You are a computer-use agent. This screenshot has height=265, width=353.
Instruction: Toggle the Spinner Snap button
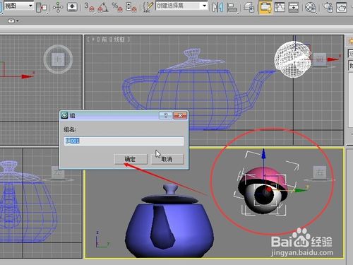[131, 7]
